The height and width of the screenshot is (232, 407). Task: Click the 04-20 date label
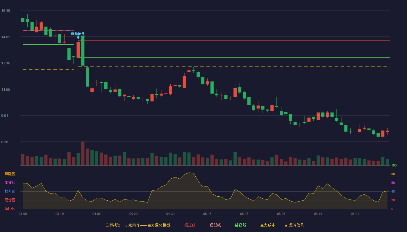click(x=133, y=214)
